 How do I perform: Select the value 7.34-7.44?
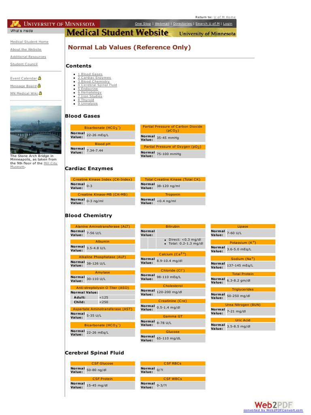[x=95, y=150]
